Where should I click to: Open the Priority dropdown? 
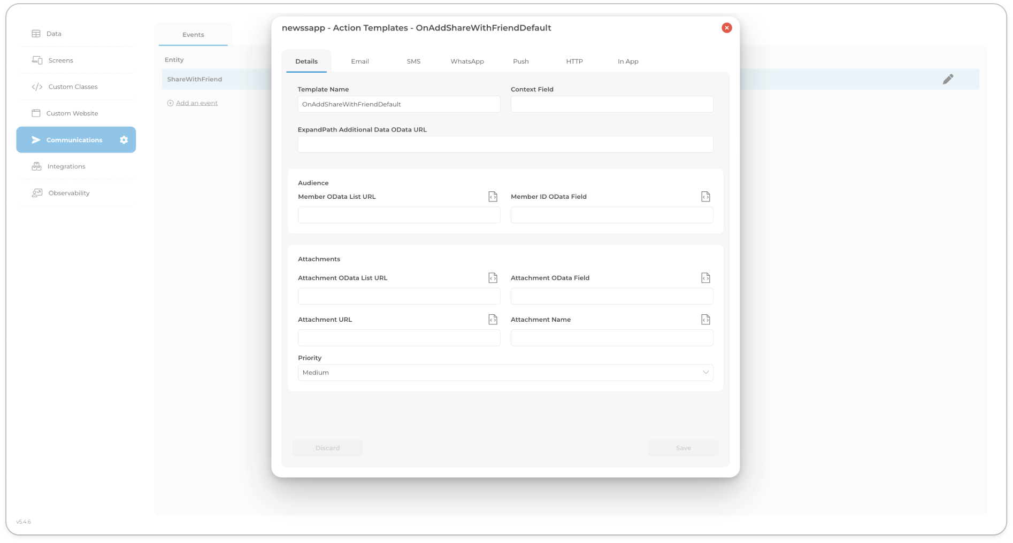505,373
